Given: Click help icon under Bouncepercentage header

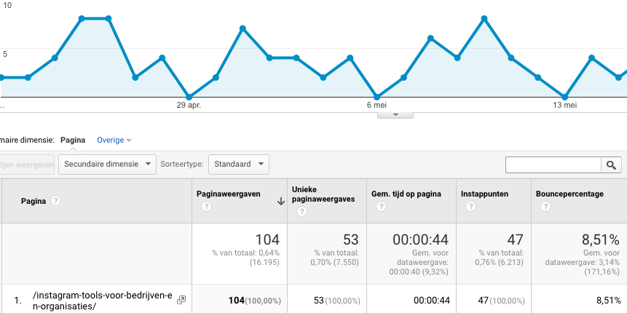Looking at the screenshot, I should click(545, 207).
